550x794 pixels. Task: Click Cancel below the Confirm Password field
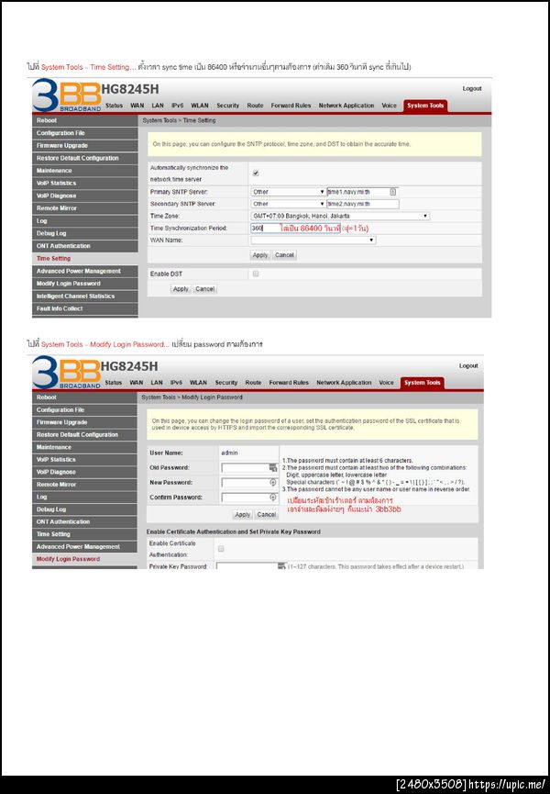(267, 514)
